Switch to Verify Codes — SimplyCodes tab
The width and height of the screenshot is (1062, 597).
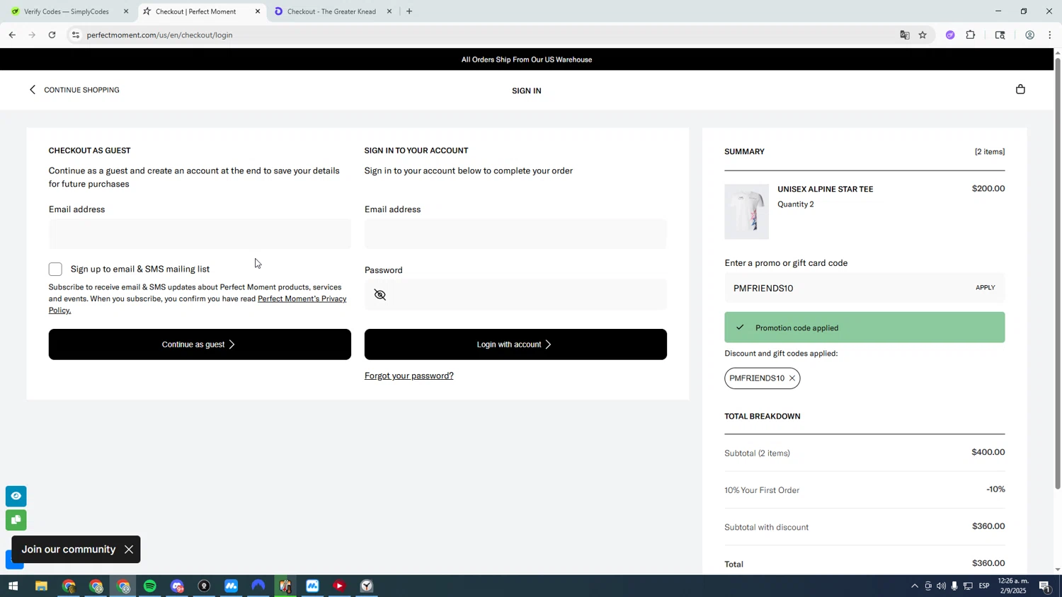point(67,11)
